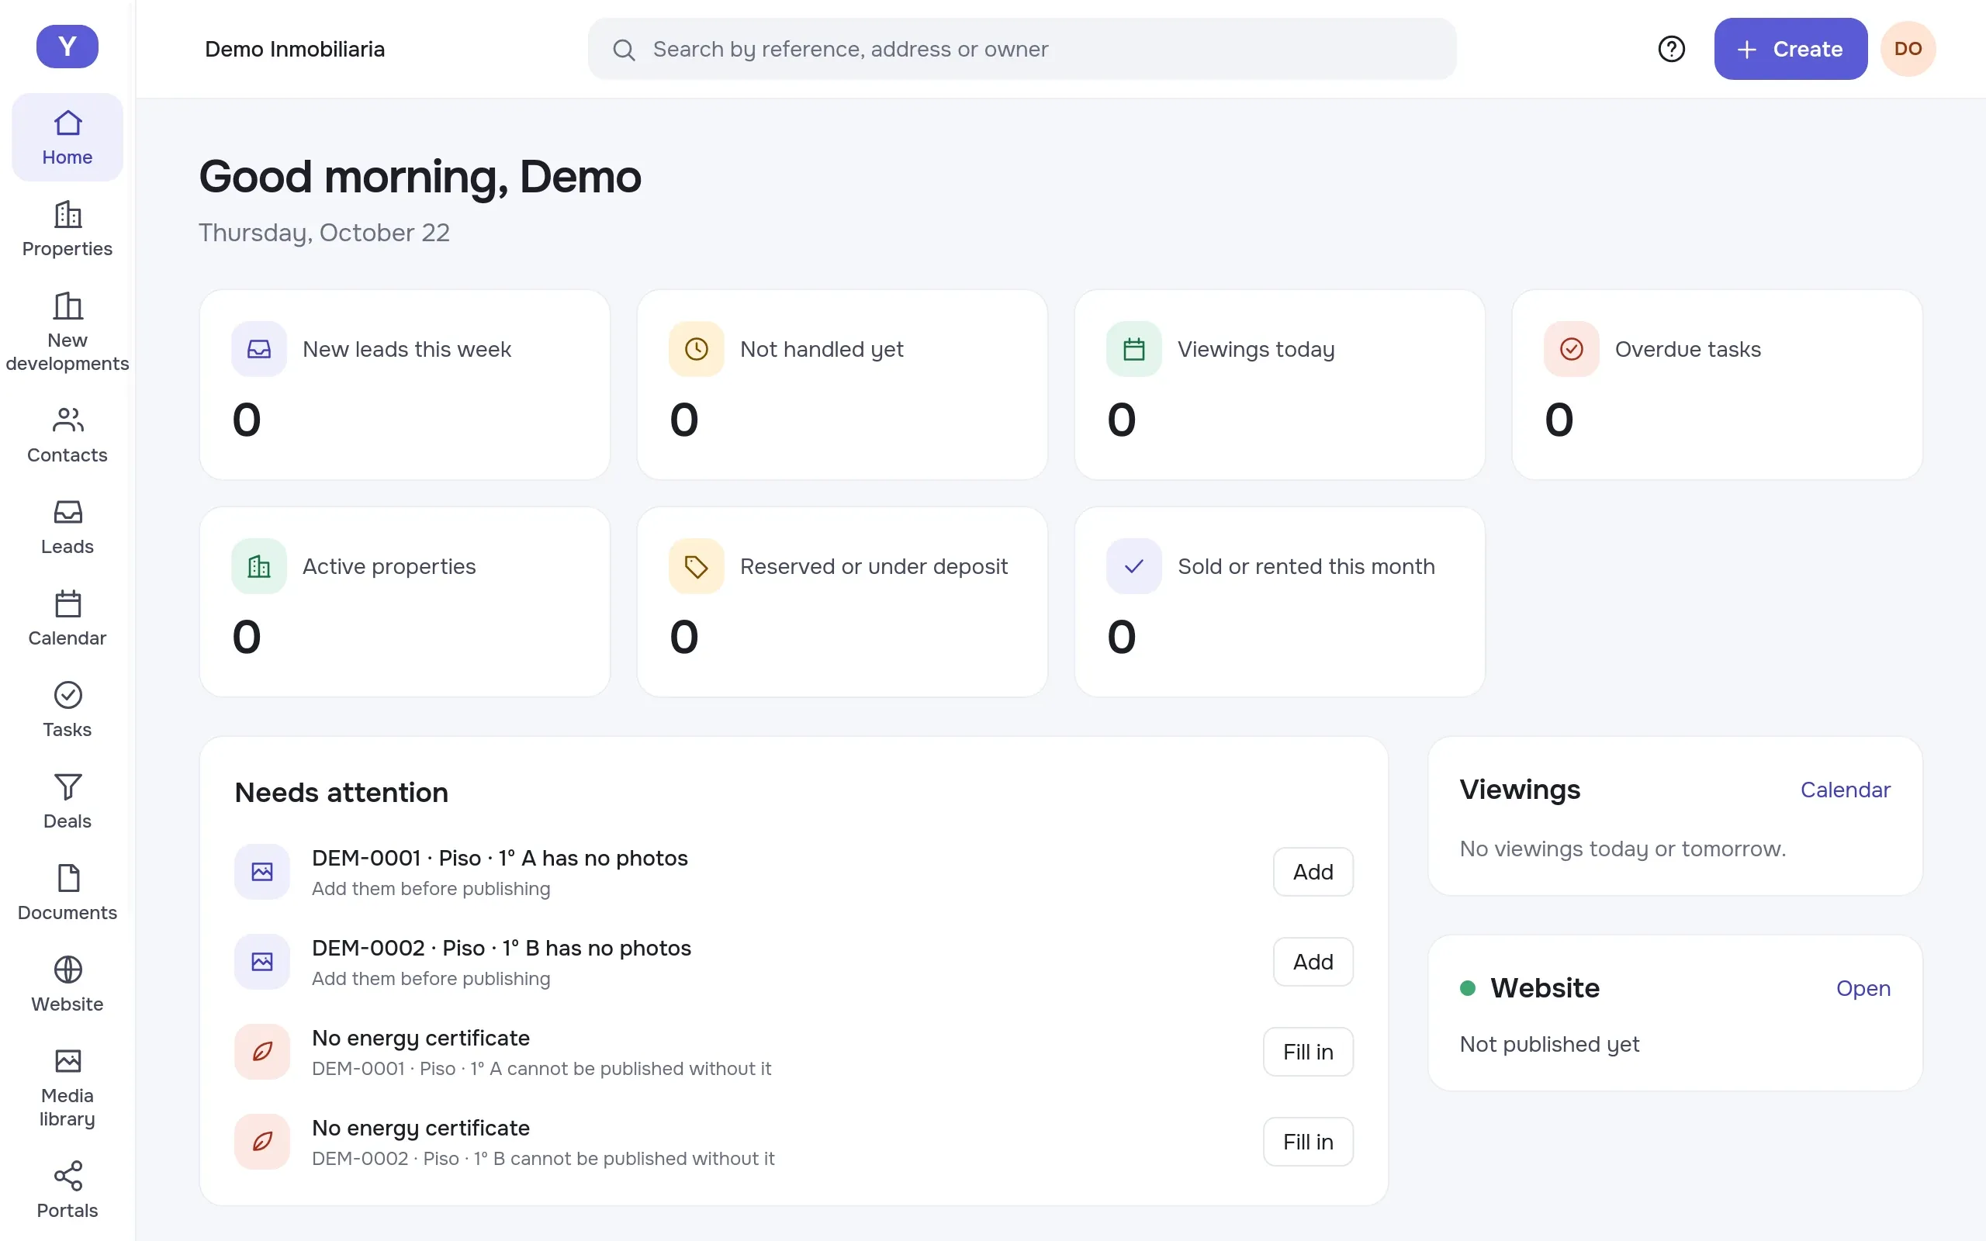Image resolution: width=1986 pixels, height=1241 pixels.
Task: Add photos for DEM-0002 Piso 1º B
Action: click(1313, 962)
